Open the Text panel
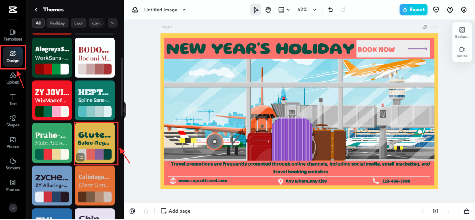The height and width of the screenshot is (220, 475). click(x=13, y=99)
